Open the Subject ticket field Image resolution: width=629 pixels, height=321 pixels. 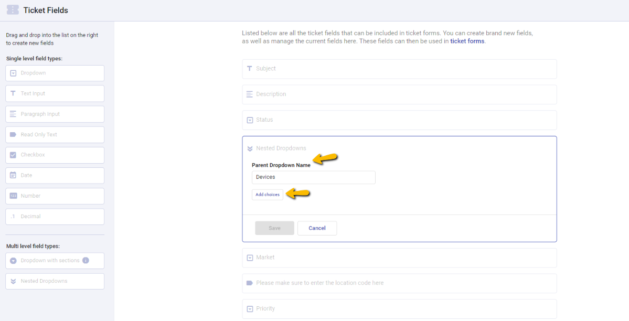[400, 69]
